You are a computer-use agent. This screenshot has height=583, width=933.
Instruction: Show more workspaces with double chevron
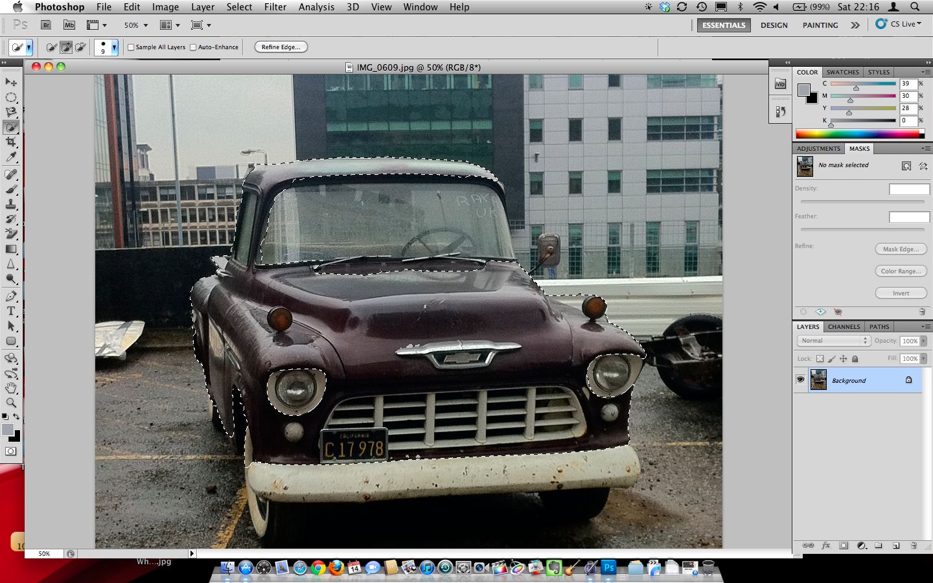click(855, 25)
